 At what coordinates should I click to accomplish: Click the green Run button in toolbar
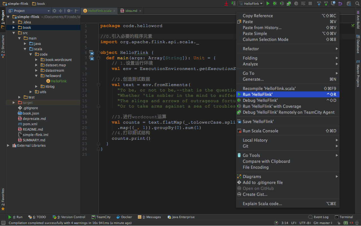[x=268, y=3]
